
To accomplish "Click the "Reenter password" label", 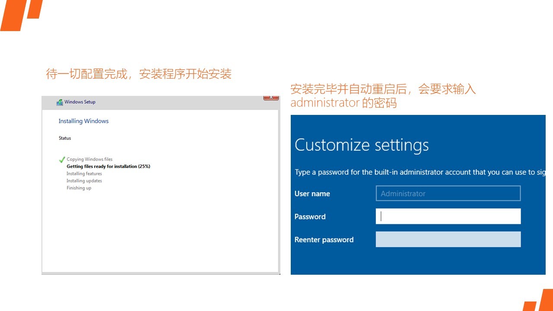I will tap(324, 240).
